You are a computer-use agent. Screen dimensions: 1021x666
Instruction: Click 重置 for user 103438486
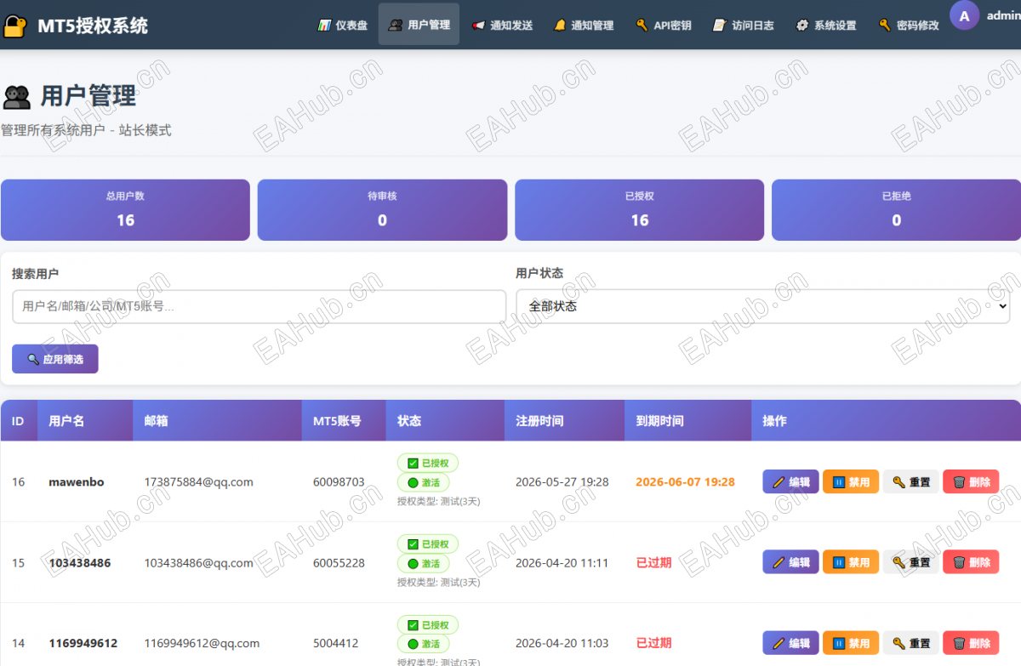pyautogui.click(x=911, y=562)
